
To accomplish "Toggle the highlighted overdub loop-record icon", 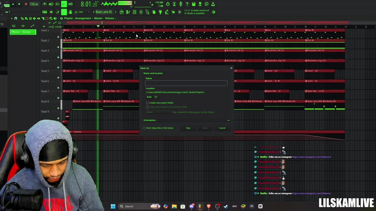I will pos(64,4).
